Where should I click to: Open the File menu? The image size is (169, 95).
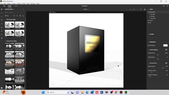(x=2, y=3)
